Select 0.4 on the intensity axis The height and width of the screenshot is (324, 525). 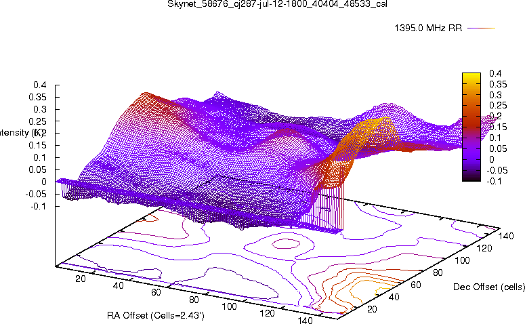click(39, 85)
